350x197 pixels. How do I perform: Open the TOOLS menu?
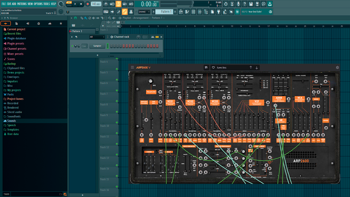pyautogui.click(x=46, y=4)
